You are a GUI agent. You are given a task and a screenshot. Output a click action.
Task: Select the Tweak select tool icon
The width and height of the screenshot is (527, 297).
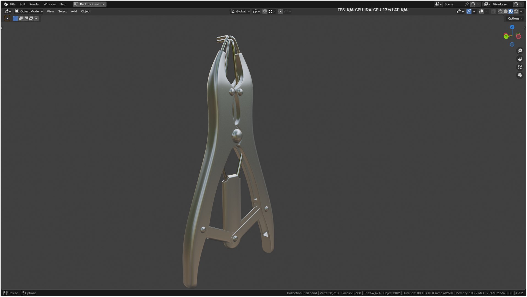coord(7,18)
